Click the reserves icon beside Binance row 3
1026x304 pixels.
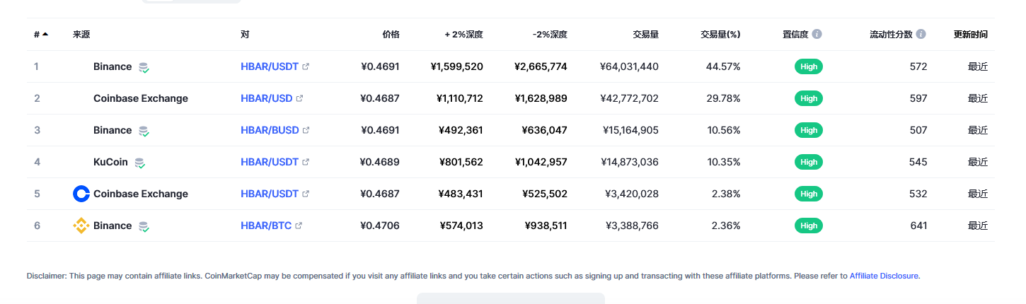(144, 131)
